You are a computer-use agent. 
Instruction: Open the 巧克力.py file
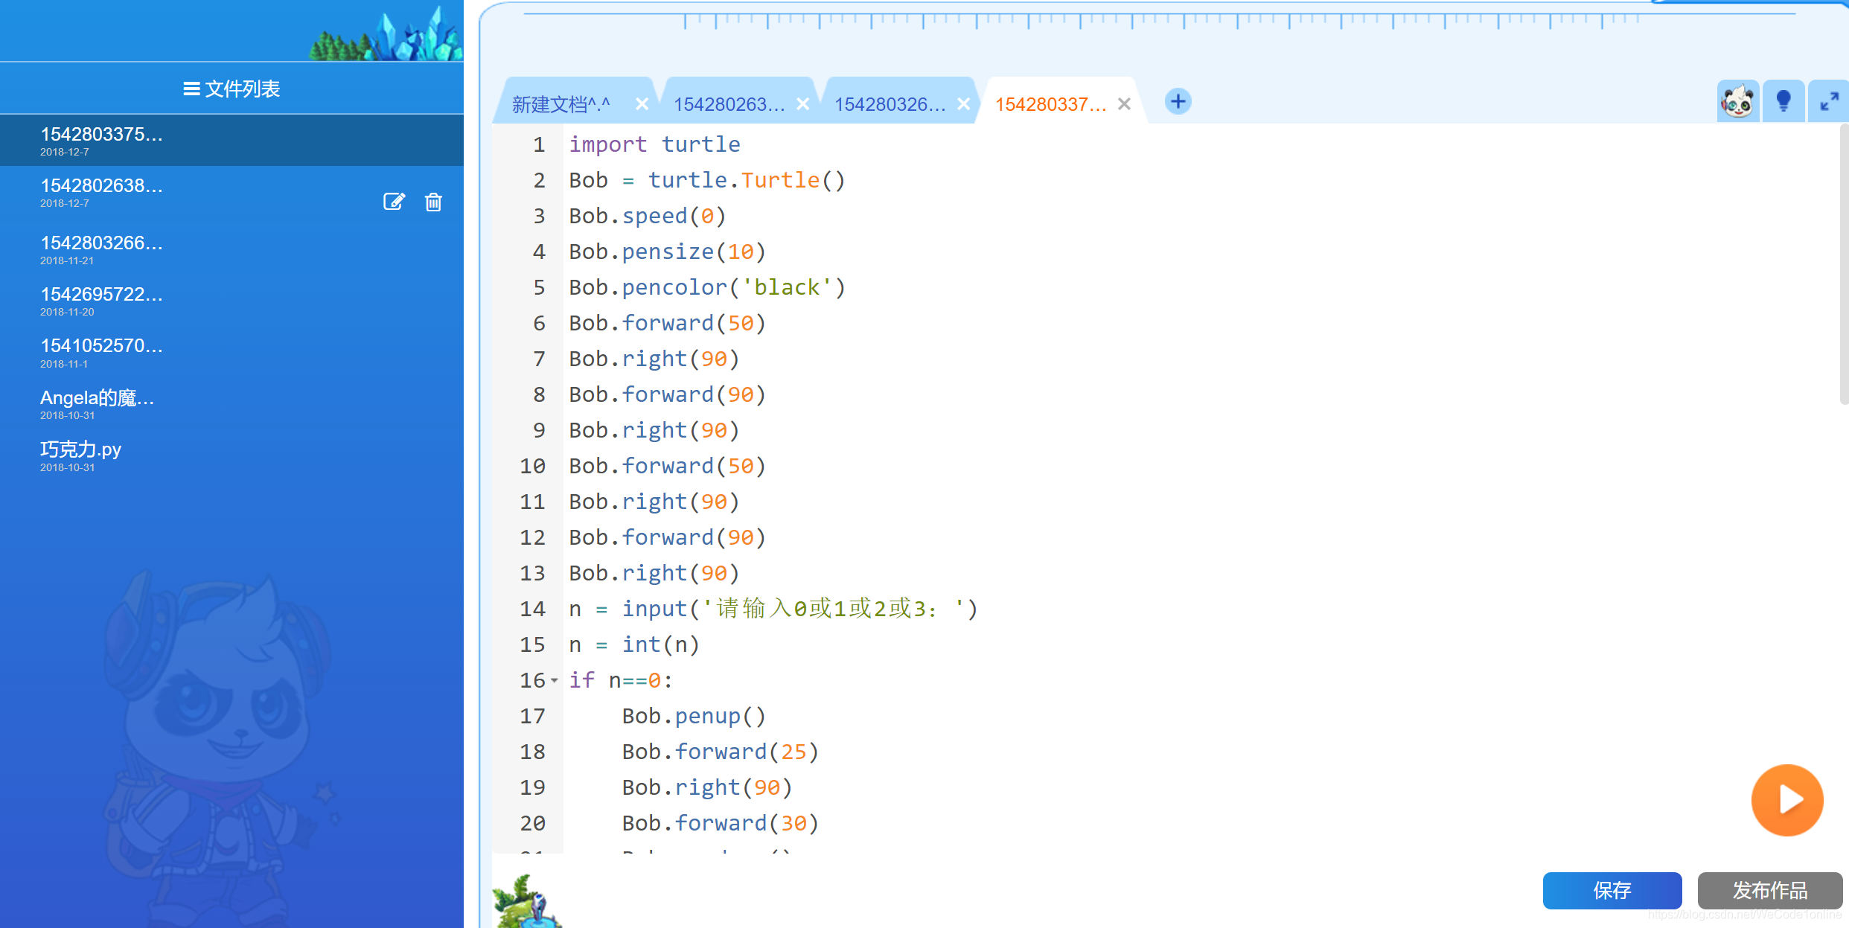coord(80,449)
